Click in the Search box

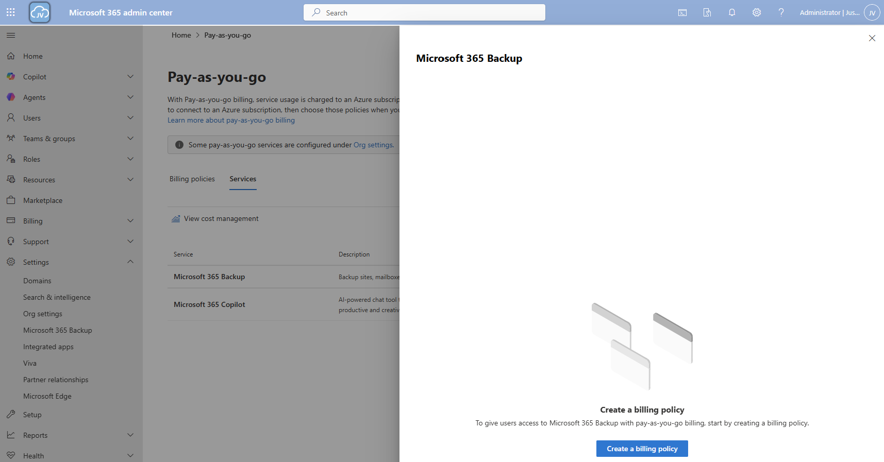coord(424,12)
